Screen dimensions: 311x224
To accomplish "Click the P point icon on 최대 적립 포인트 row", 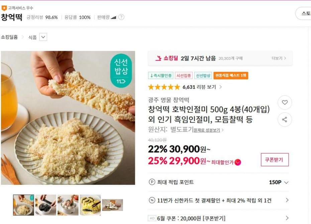I will 152,182.
